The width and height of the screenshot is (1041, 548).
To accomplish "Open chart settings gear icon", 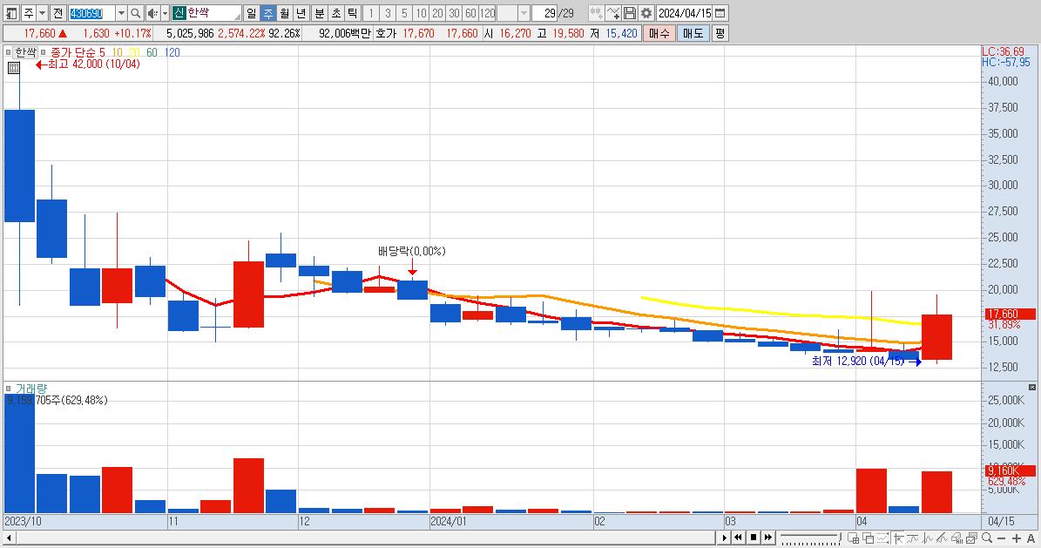I will [x=646, y=13].
